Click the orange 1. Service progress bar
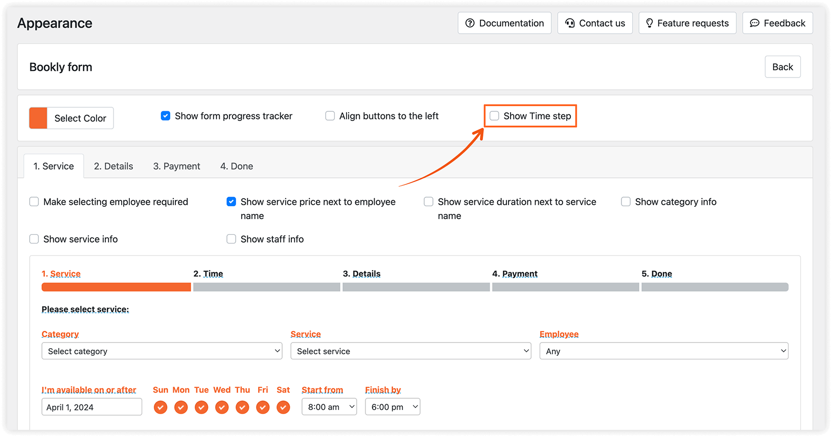This screenshot has height=437, width=832. [x=116, y=287]
